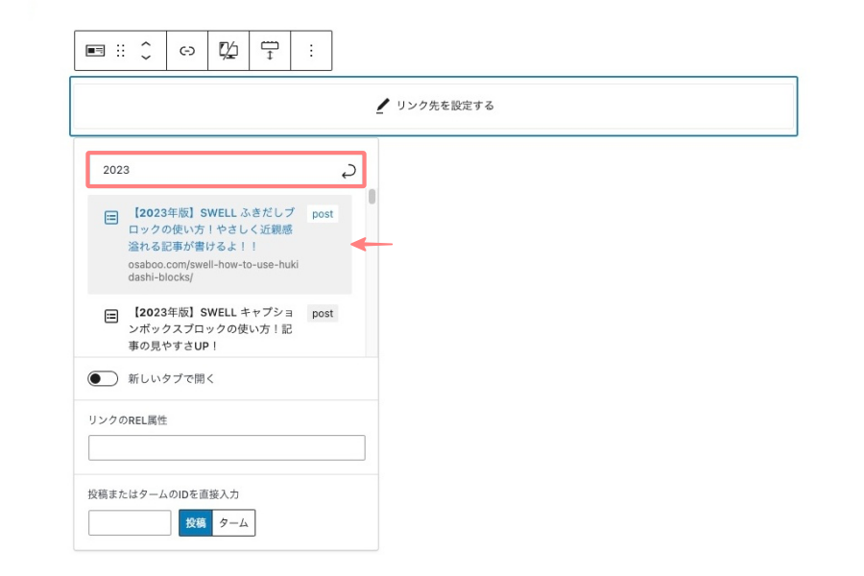This screenshot has height=576, width=864.
Task: Click the link icon in block toolbar
Action: click(x=187, y=51)
